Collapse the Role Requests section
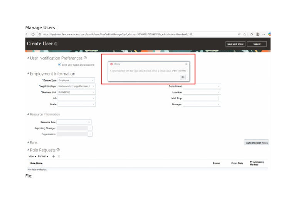The image size is (296, 209). [x=28, y=150]
